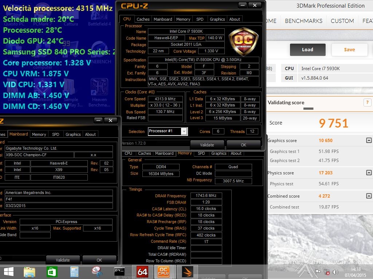373x279 pixels.
Task: Switch to the 3DMark taskbar icon
Action: coord(188,272)
